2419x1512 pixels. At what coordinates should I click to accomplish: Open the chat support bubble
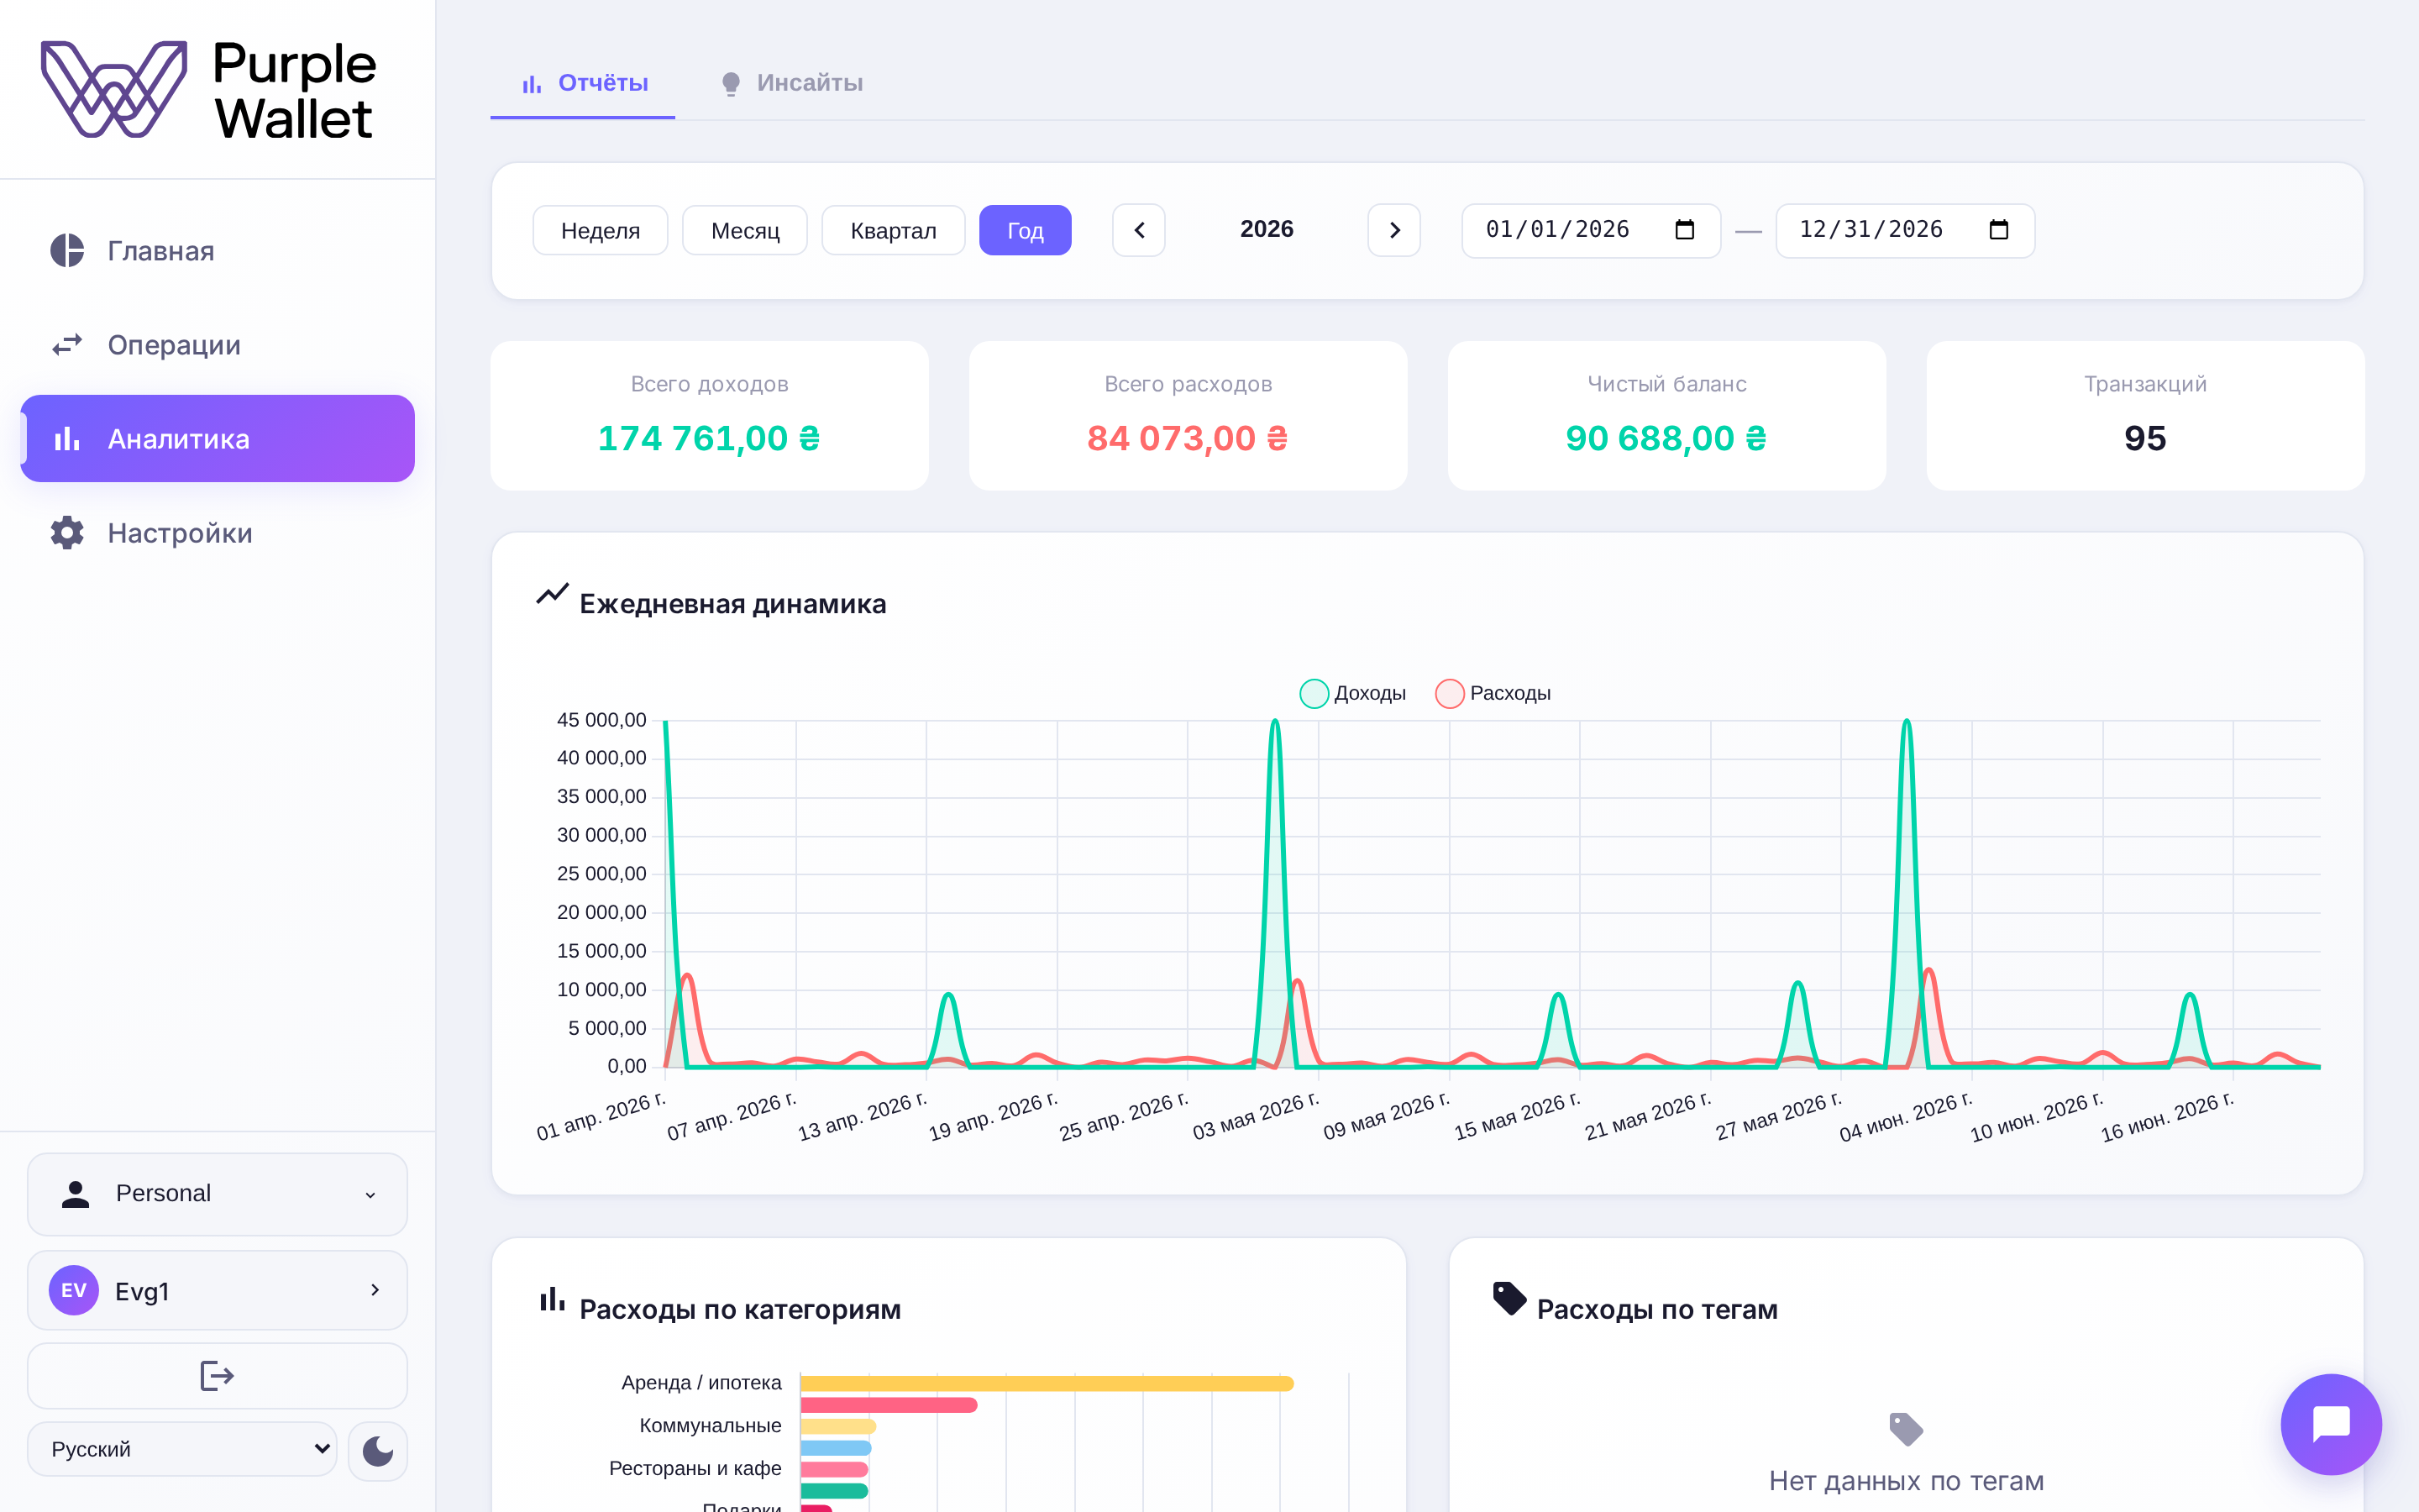[x=2331, y=1424]
